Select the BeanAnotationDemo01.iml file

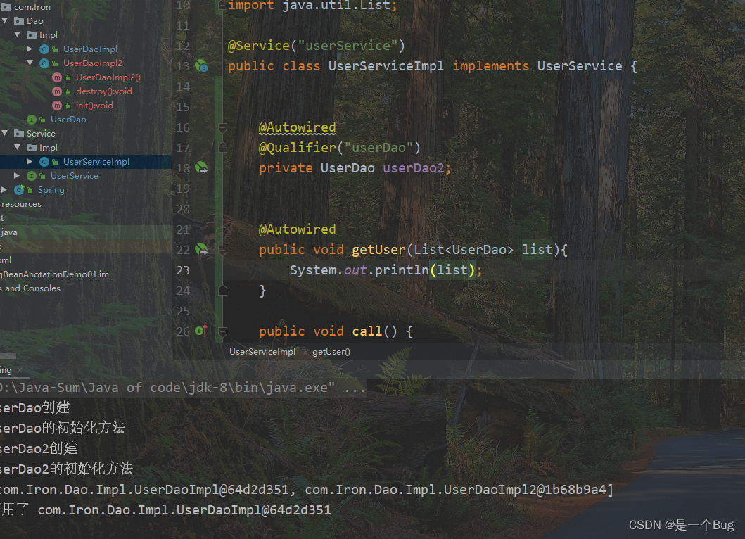click(x=56, y=274)
